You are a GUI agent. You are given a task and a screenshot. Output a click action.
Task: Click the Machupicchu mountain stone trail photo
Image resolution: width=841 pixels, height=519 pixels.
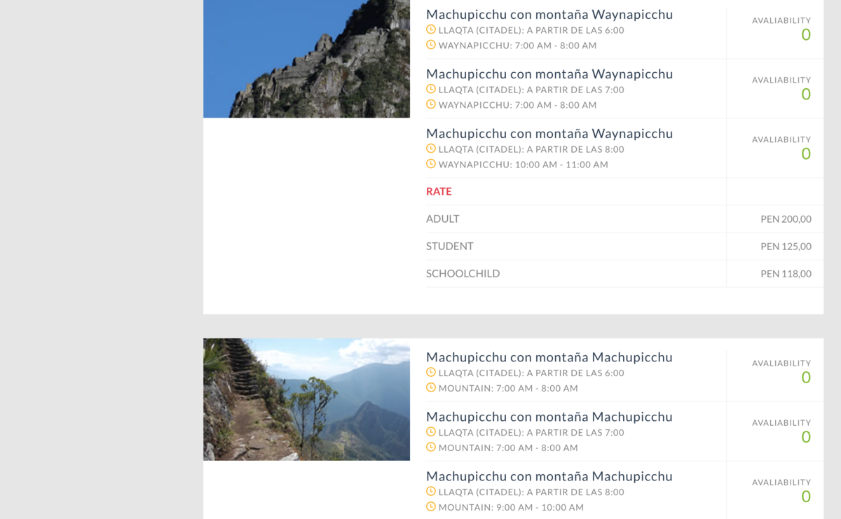coord(306,399)
